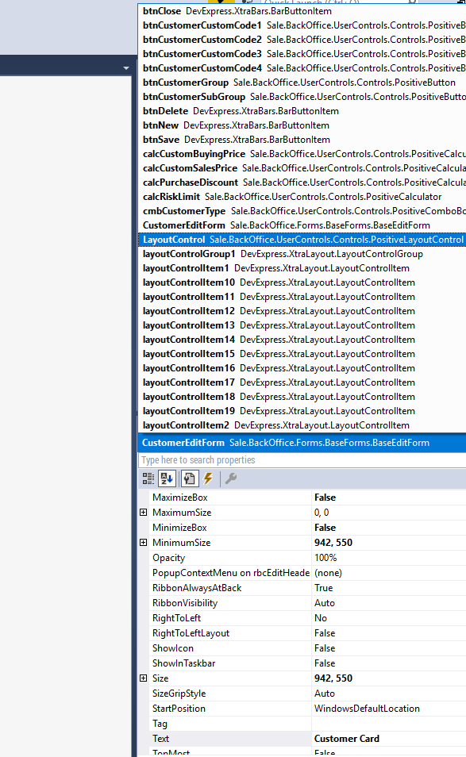
Task: Choose btnCustomerGroup from the list
Action: click(x=302, y=83)
